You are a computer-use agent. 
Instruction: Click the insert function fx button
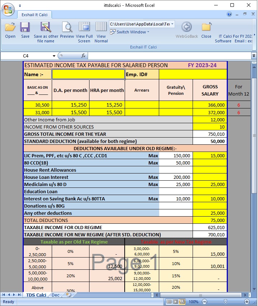tap(83, 56)
